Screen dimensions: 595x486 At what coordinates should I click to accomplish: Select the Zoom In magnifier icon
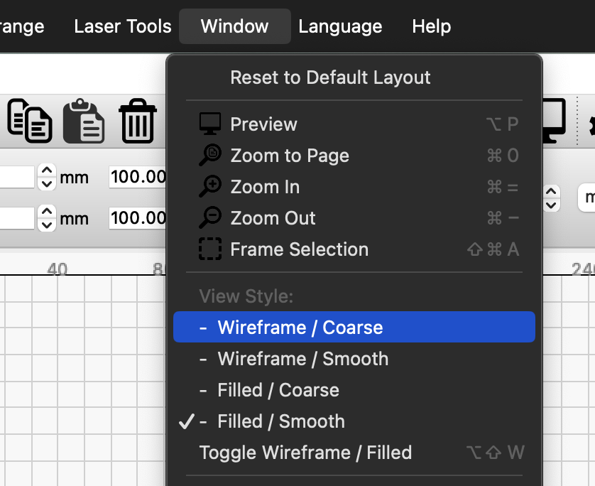(x=210, y=186)
